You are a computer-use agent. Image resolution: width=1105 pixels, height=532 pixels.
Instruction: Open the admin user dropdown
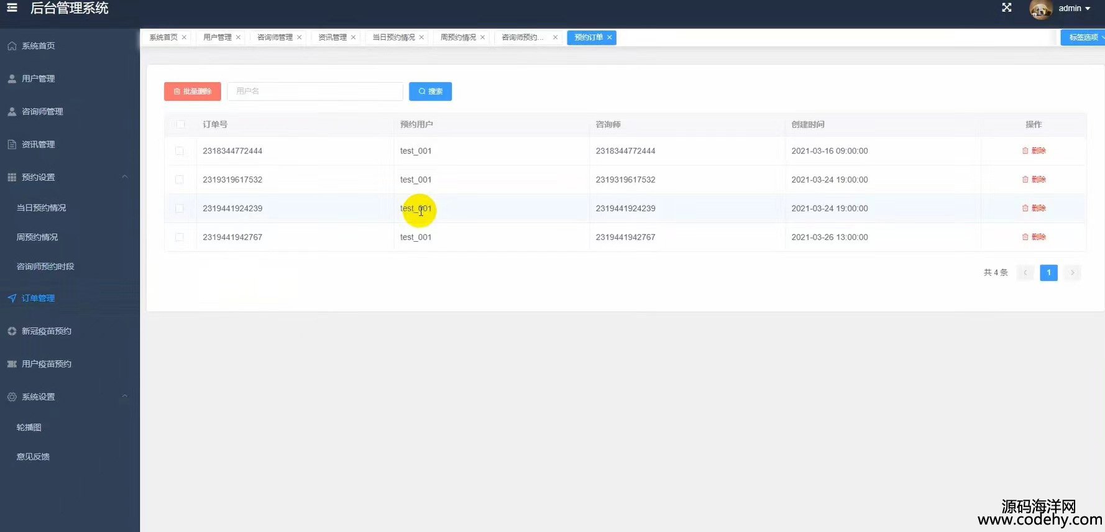(x=1075, y=9)
